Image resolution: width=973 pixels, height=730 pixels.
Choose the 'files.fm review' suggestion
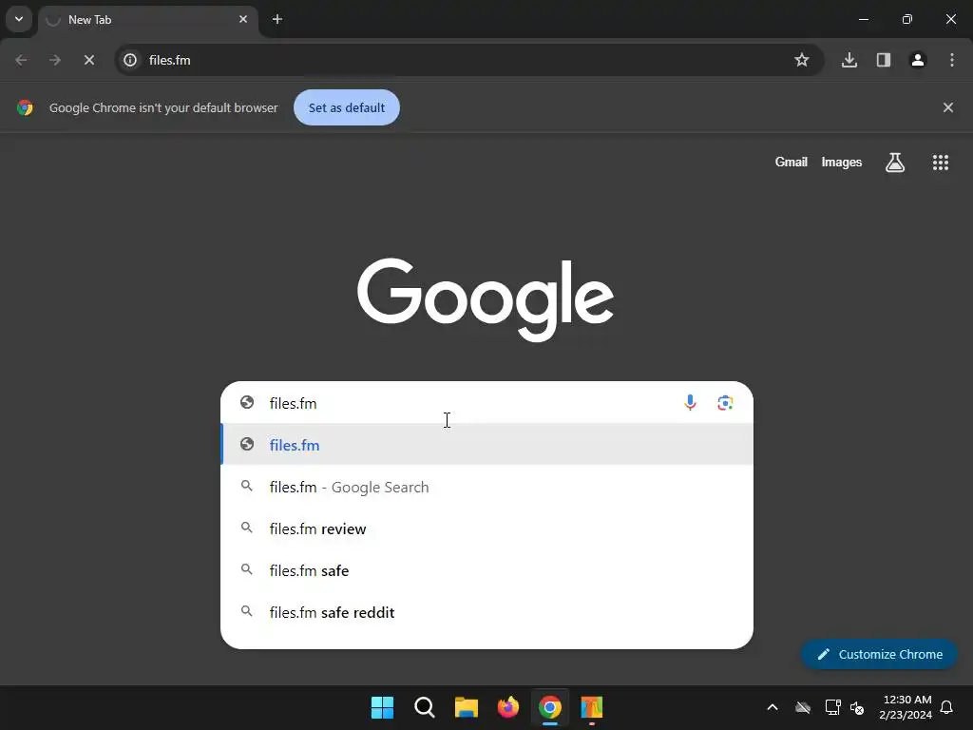[x=487, y=528]
